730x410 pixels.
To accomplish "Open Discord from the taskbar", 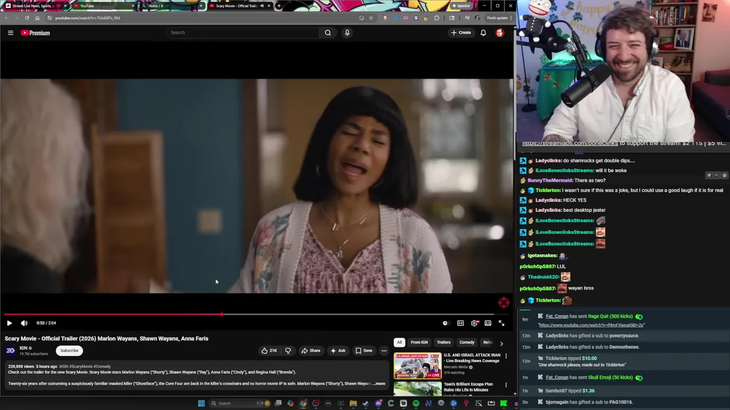I will tap(378, 403).
